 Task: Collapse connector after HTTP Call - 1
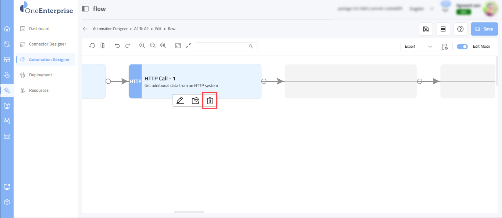[x=264, y=81]
